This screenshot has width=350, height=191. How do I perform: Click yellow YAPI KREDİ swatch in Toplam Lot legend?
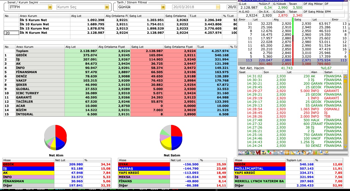point(260,173)
